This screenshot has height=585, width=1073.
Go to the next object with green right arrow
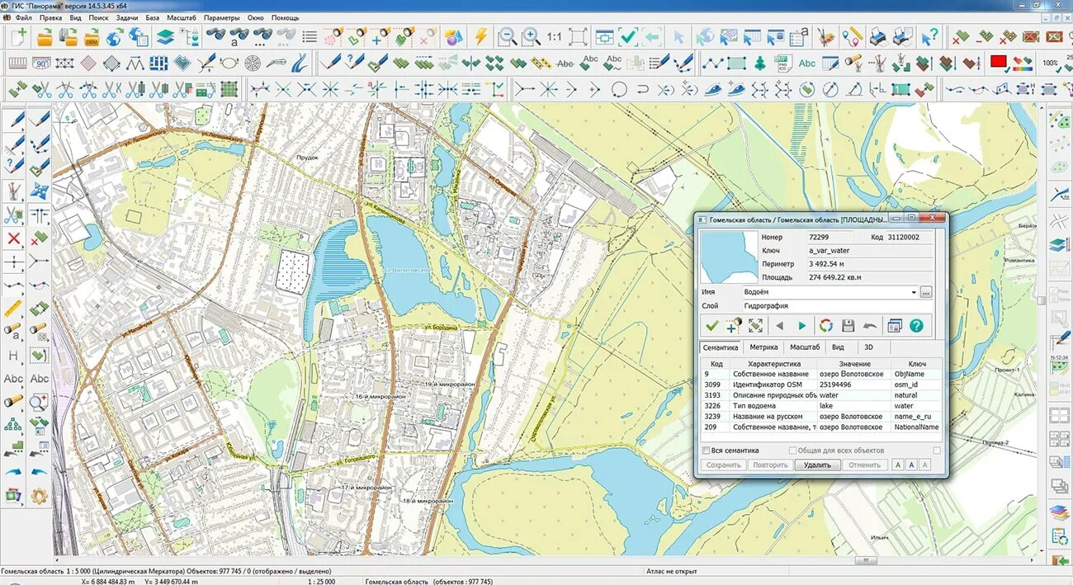pos(801,326)
